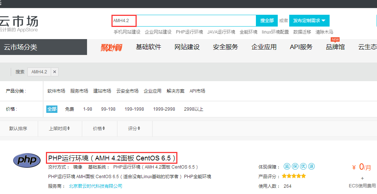Open the 品牌馆 menu with NEW badge

(335, 47)
